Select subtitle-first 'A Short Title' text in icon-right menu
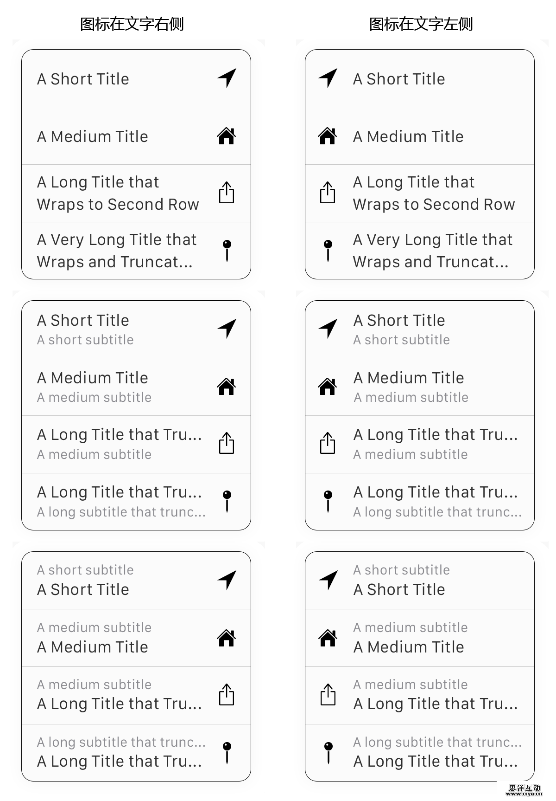Image resolution: width=556 pixels, height=801 pixels. point(83,589)
